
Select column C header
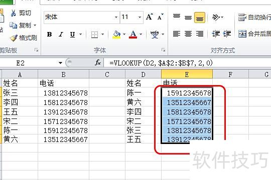point(107,74)
